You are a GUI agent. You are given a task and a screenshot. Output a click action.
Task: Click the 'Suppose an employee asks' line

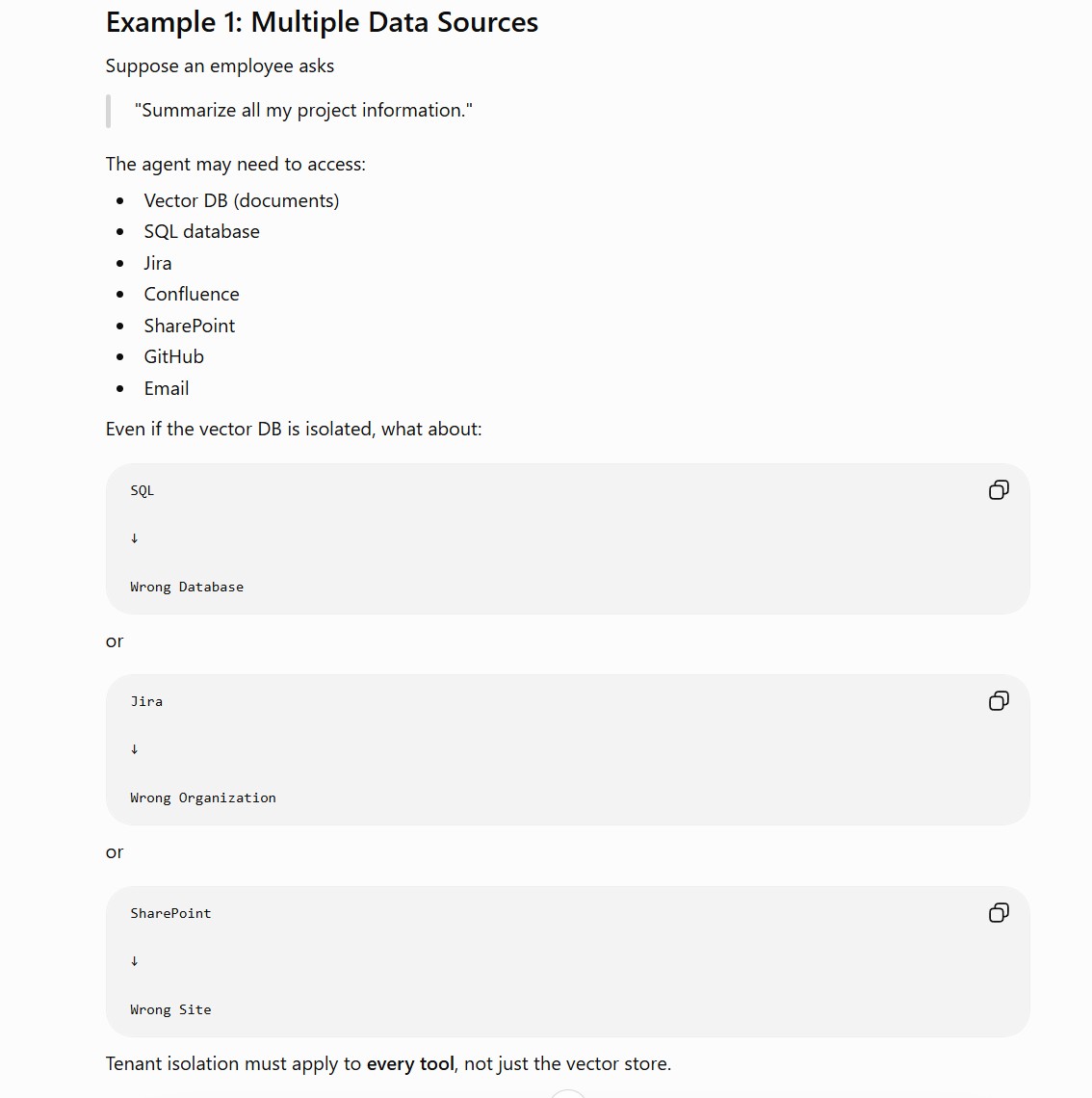(220, 65)
